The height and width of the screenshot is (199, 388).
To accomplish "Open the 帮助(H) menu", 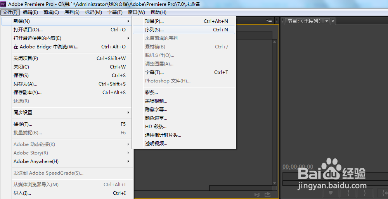I will click(x=158, y=12).
